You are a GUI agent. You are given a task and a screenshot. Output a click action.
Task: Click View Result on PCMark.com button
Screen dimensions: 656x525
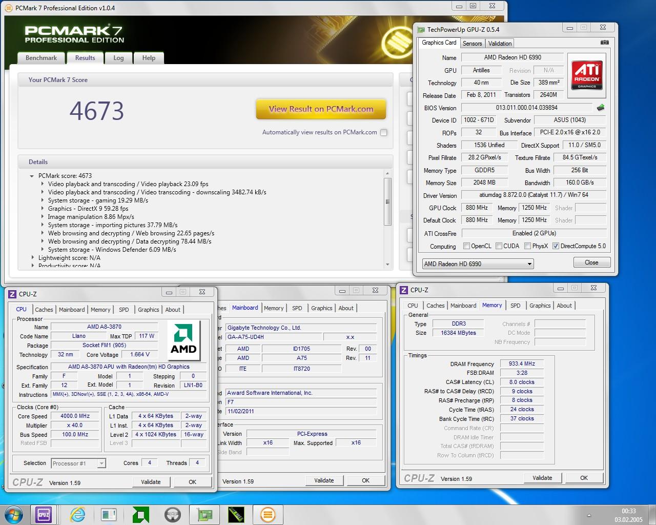321,109
